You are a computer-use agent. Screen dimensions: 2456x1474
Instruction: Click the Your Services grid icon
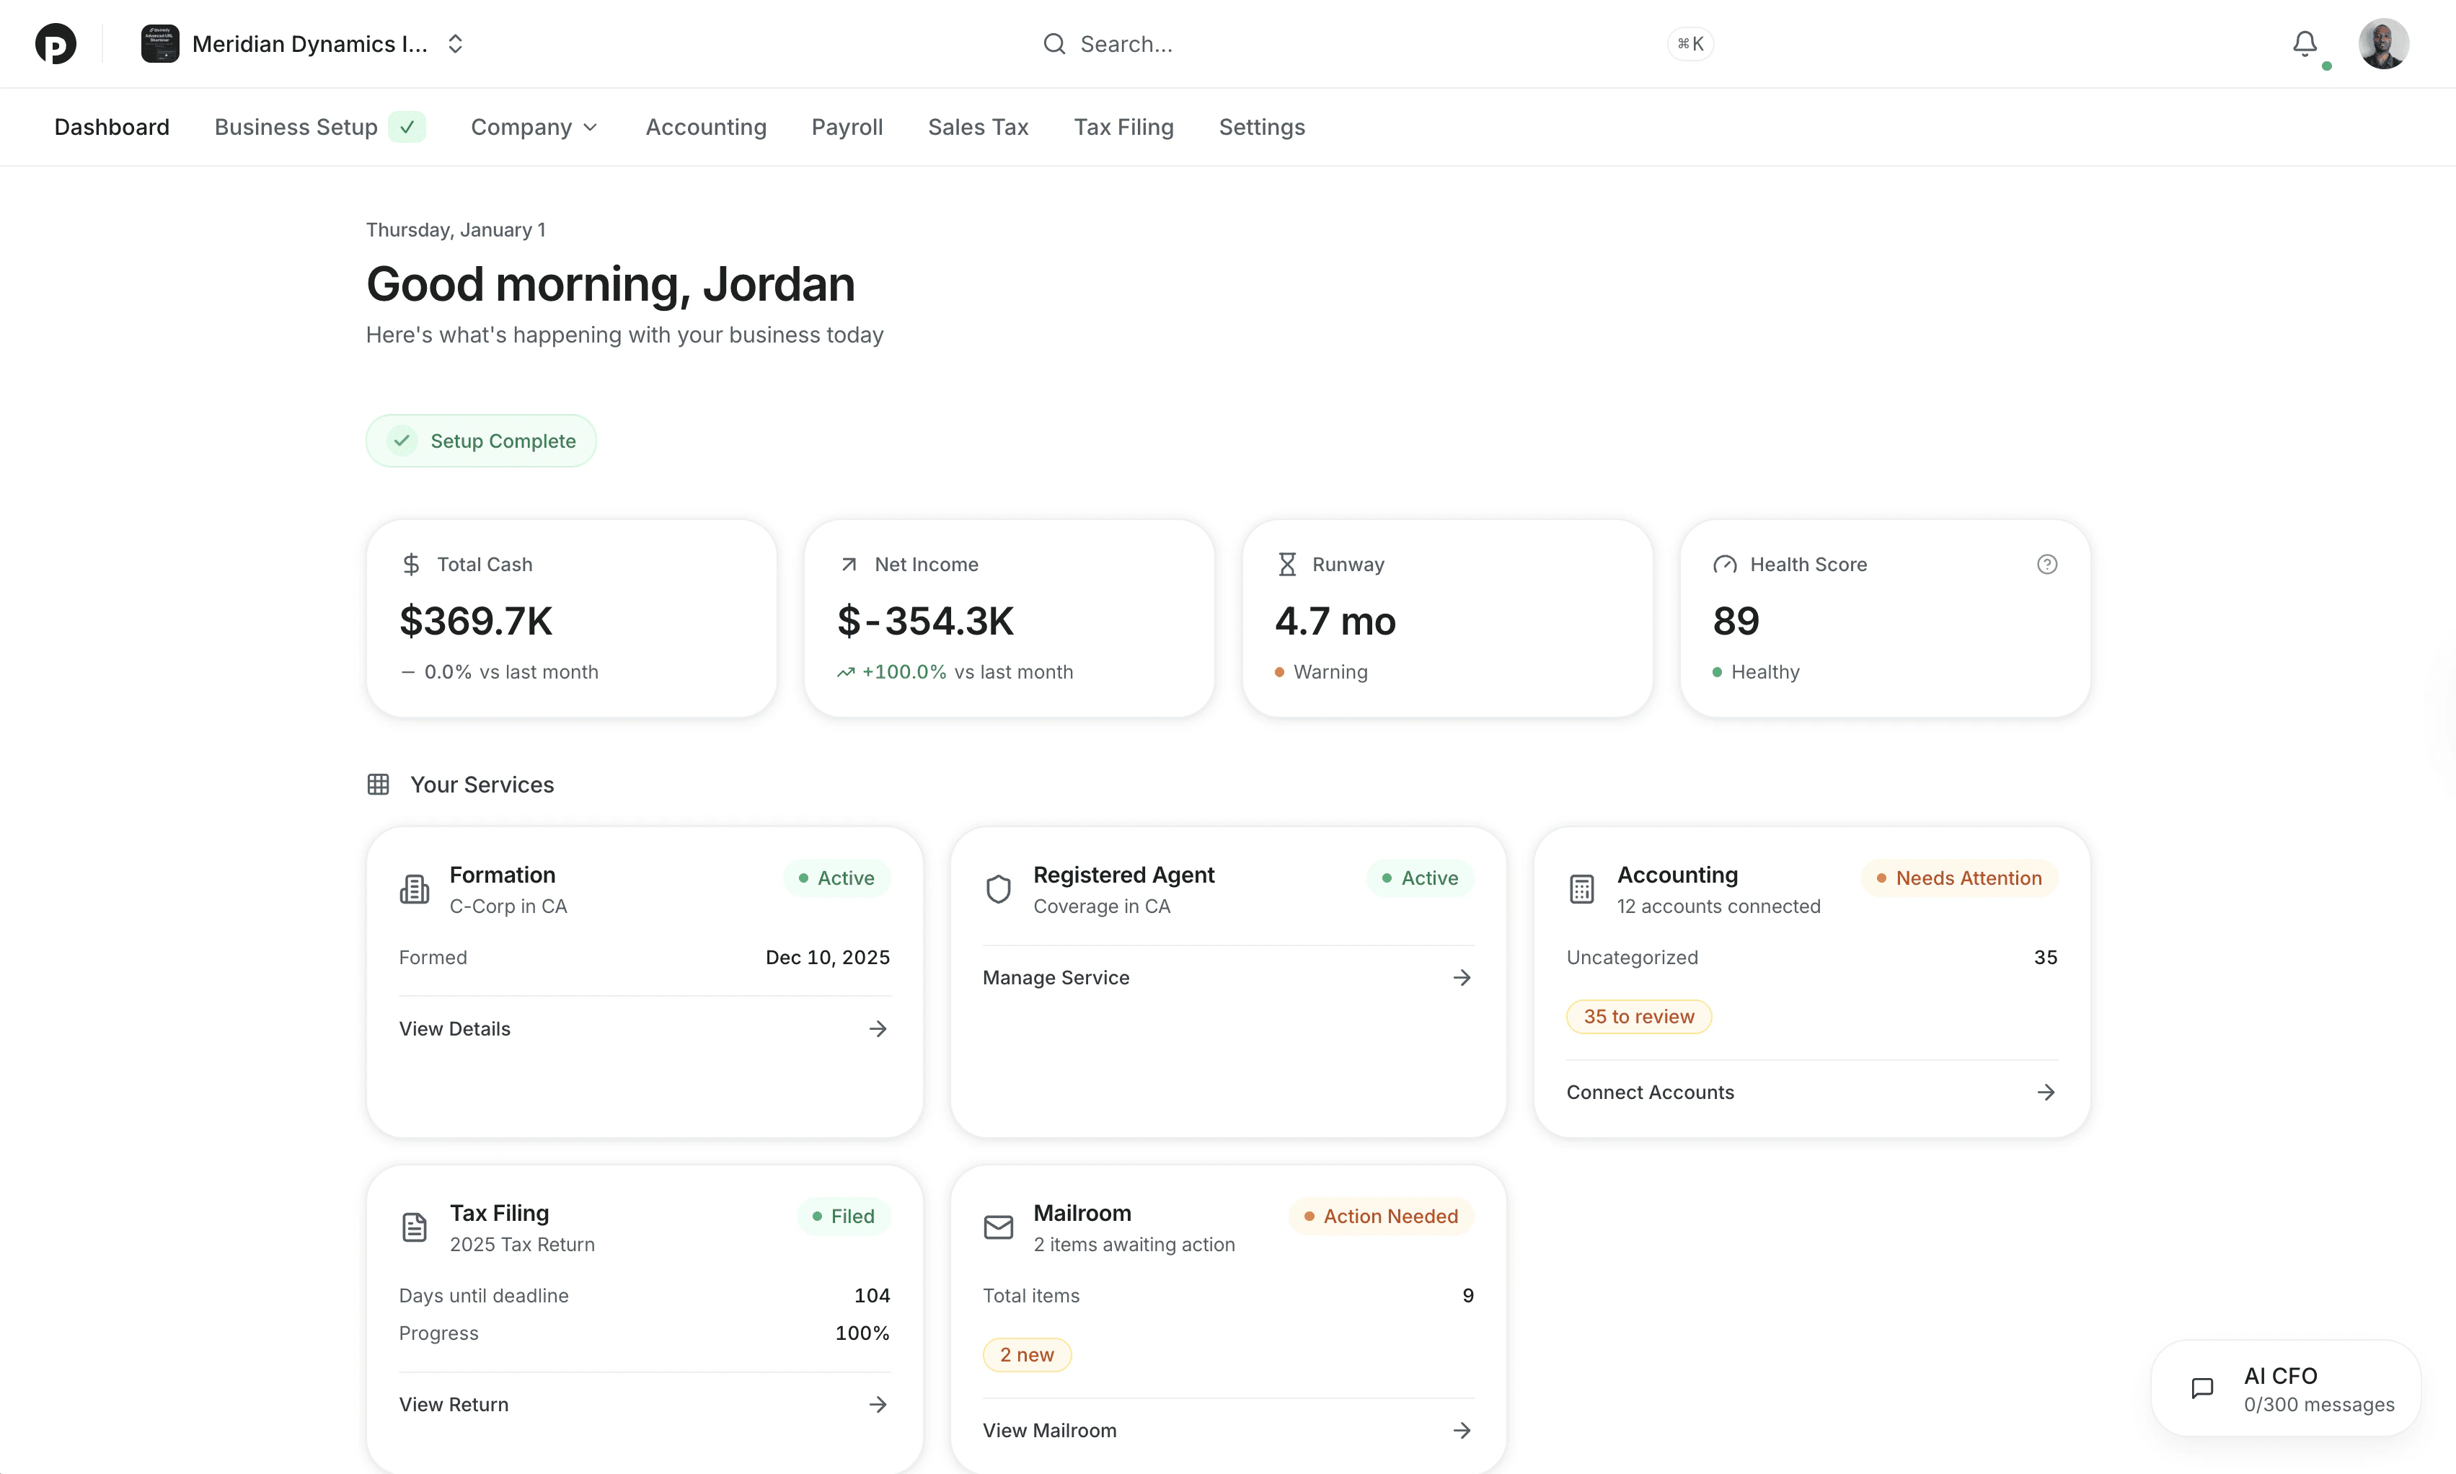tap(379, 784)
